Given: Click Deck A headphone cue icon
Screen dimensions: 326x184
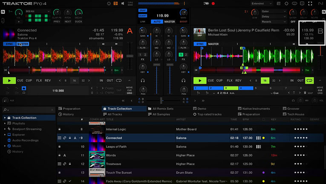Looking at the screenshot, I should [x=143, y=80].
